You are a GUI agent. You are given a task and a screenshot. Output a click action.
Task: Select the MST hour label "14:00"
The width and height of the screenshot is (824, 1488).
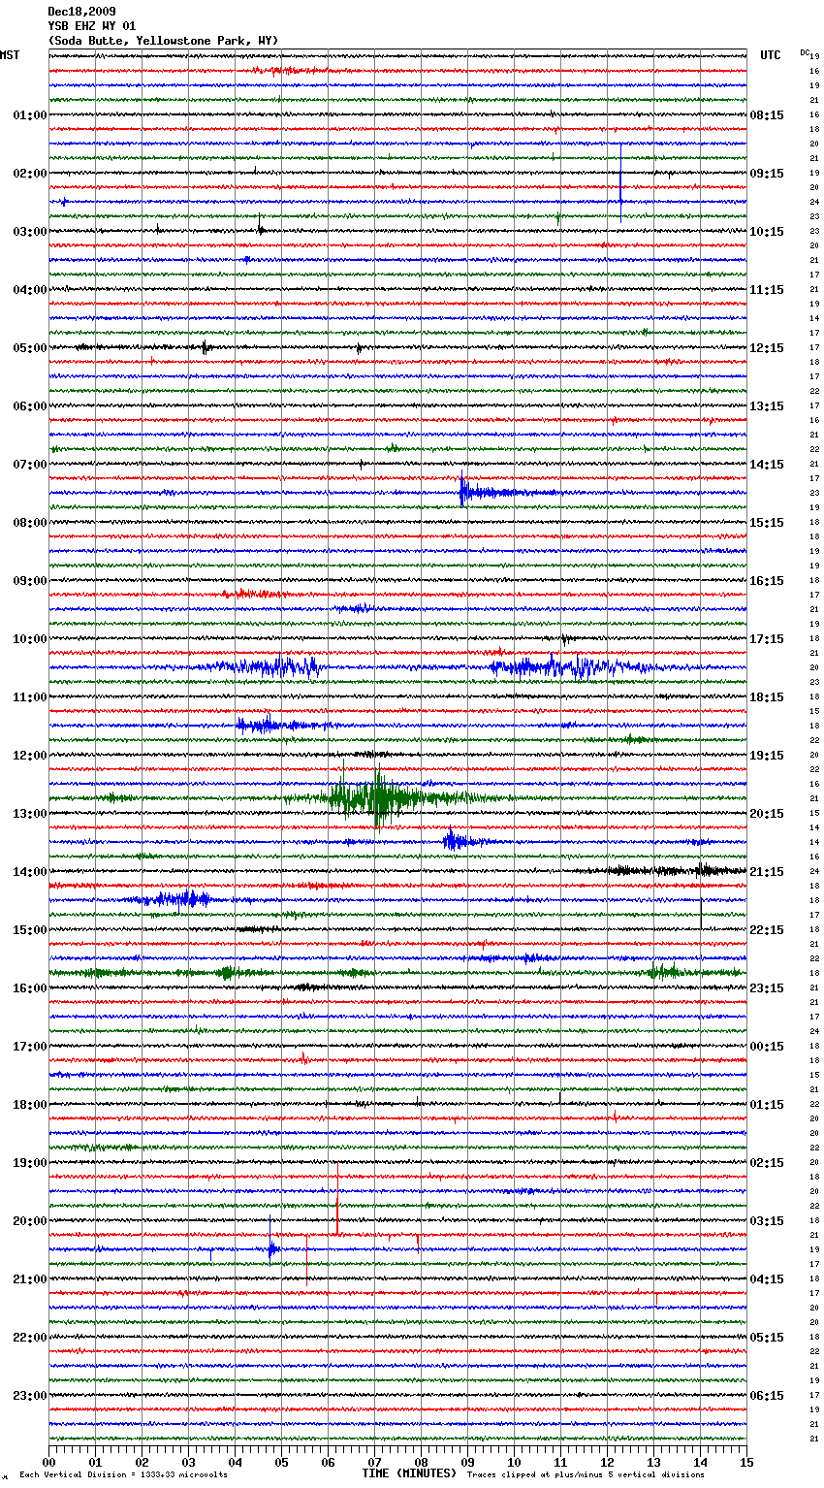pos(30,872)
